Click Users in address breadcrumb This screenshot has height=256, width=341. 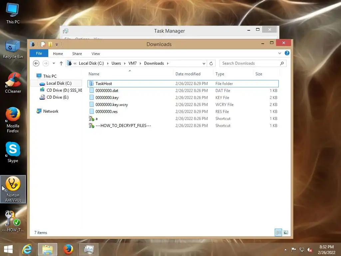point(116,63)
